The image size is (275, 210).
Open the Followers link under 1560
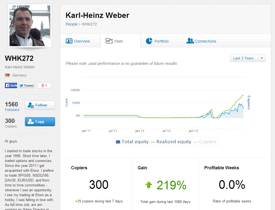(x=12, y=110)
